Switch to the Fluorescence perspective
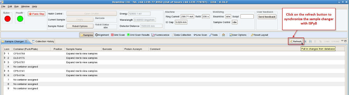 (160, 35)
